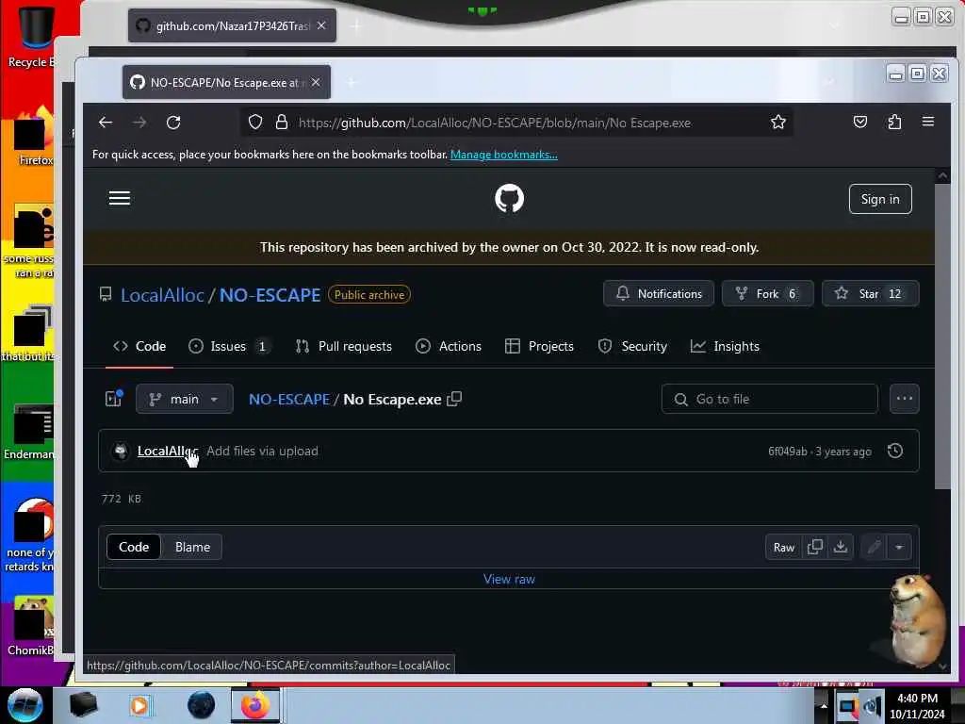965x724 pixels.
Task: Open GitHub's global navigation hamburger menu
Action: pos(120,198)
